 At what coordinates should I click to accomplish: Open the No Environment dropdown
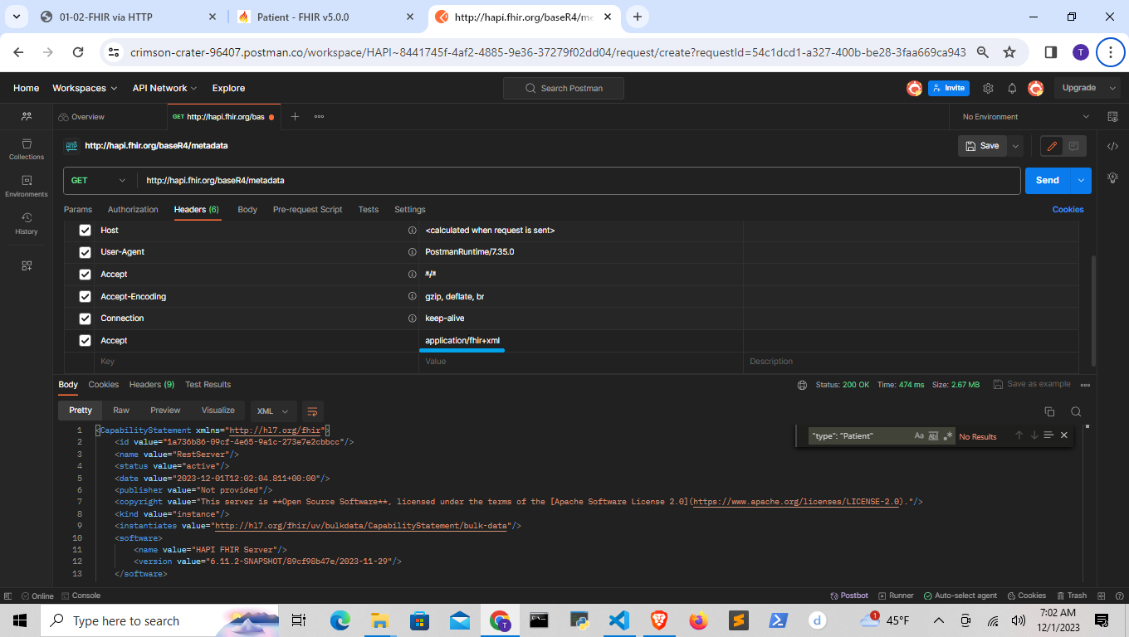(1026, 117)
